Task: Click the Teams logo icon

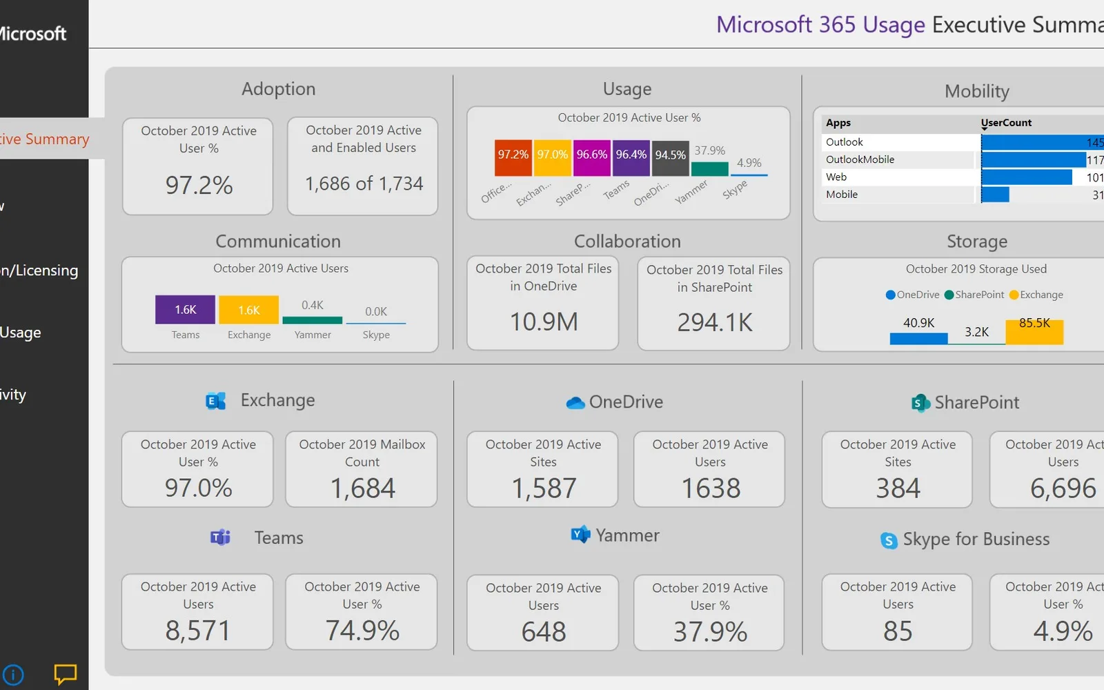Action: [220, 537]
